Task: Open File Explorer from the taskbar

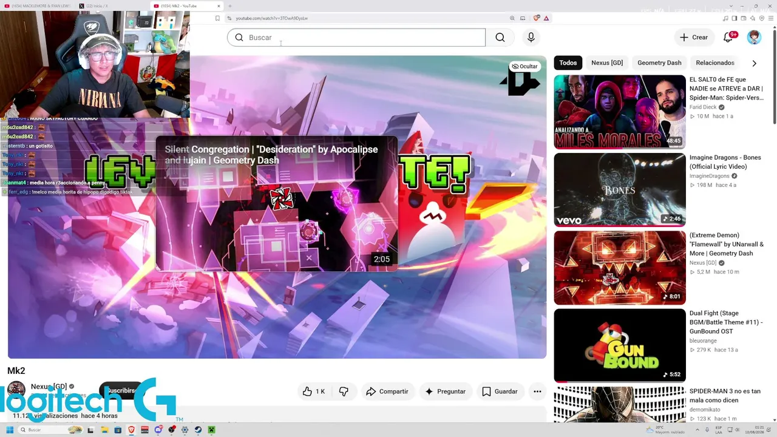Action: pos(104,430)
